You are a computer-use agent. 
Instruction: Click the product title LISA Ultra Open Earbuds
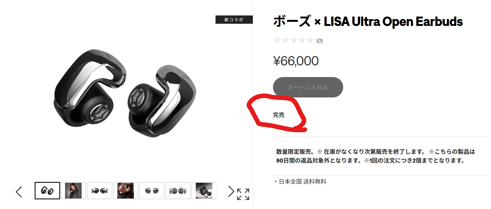[x=368, y=22]
